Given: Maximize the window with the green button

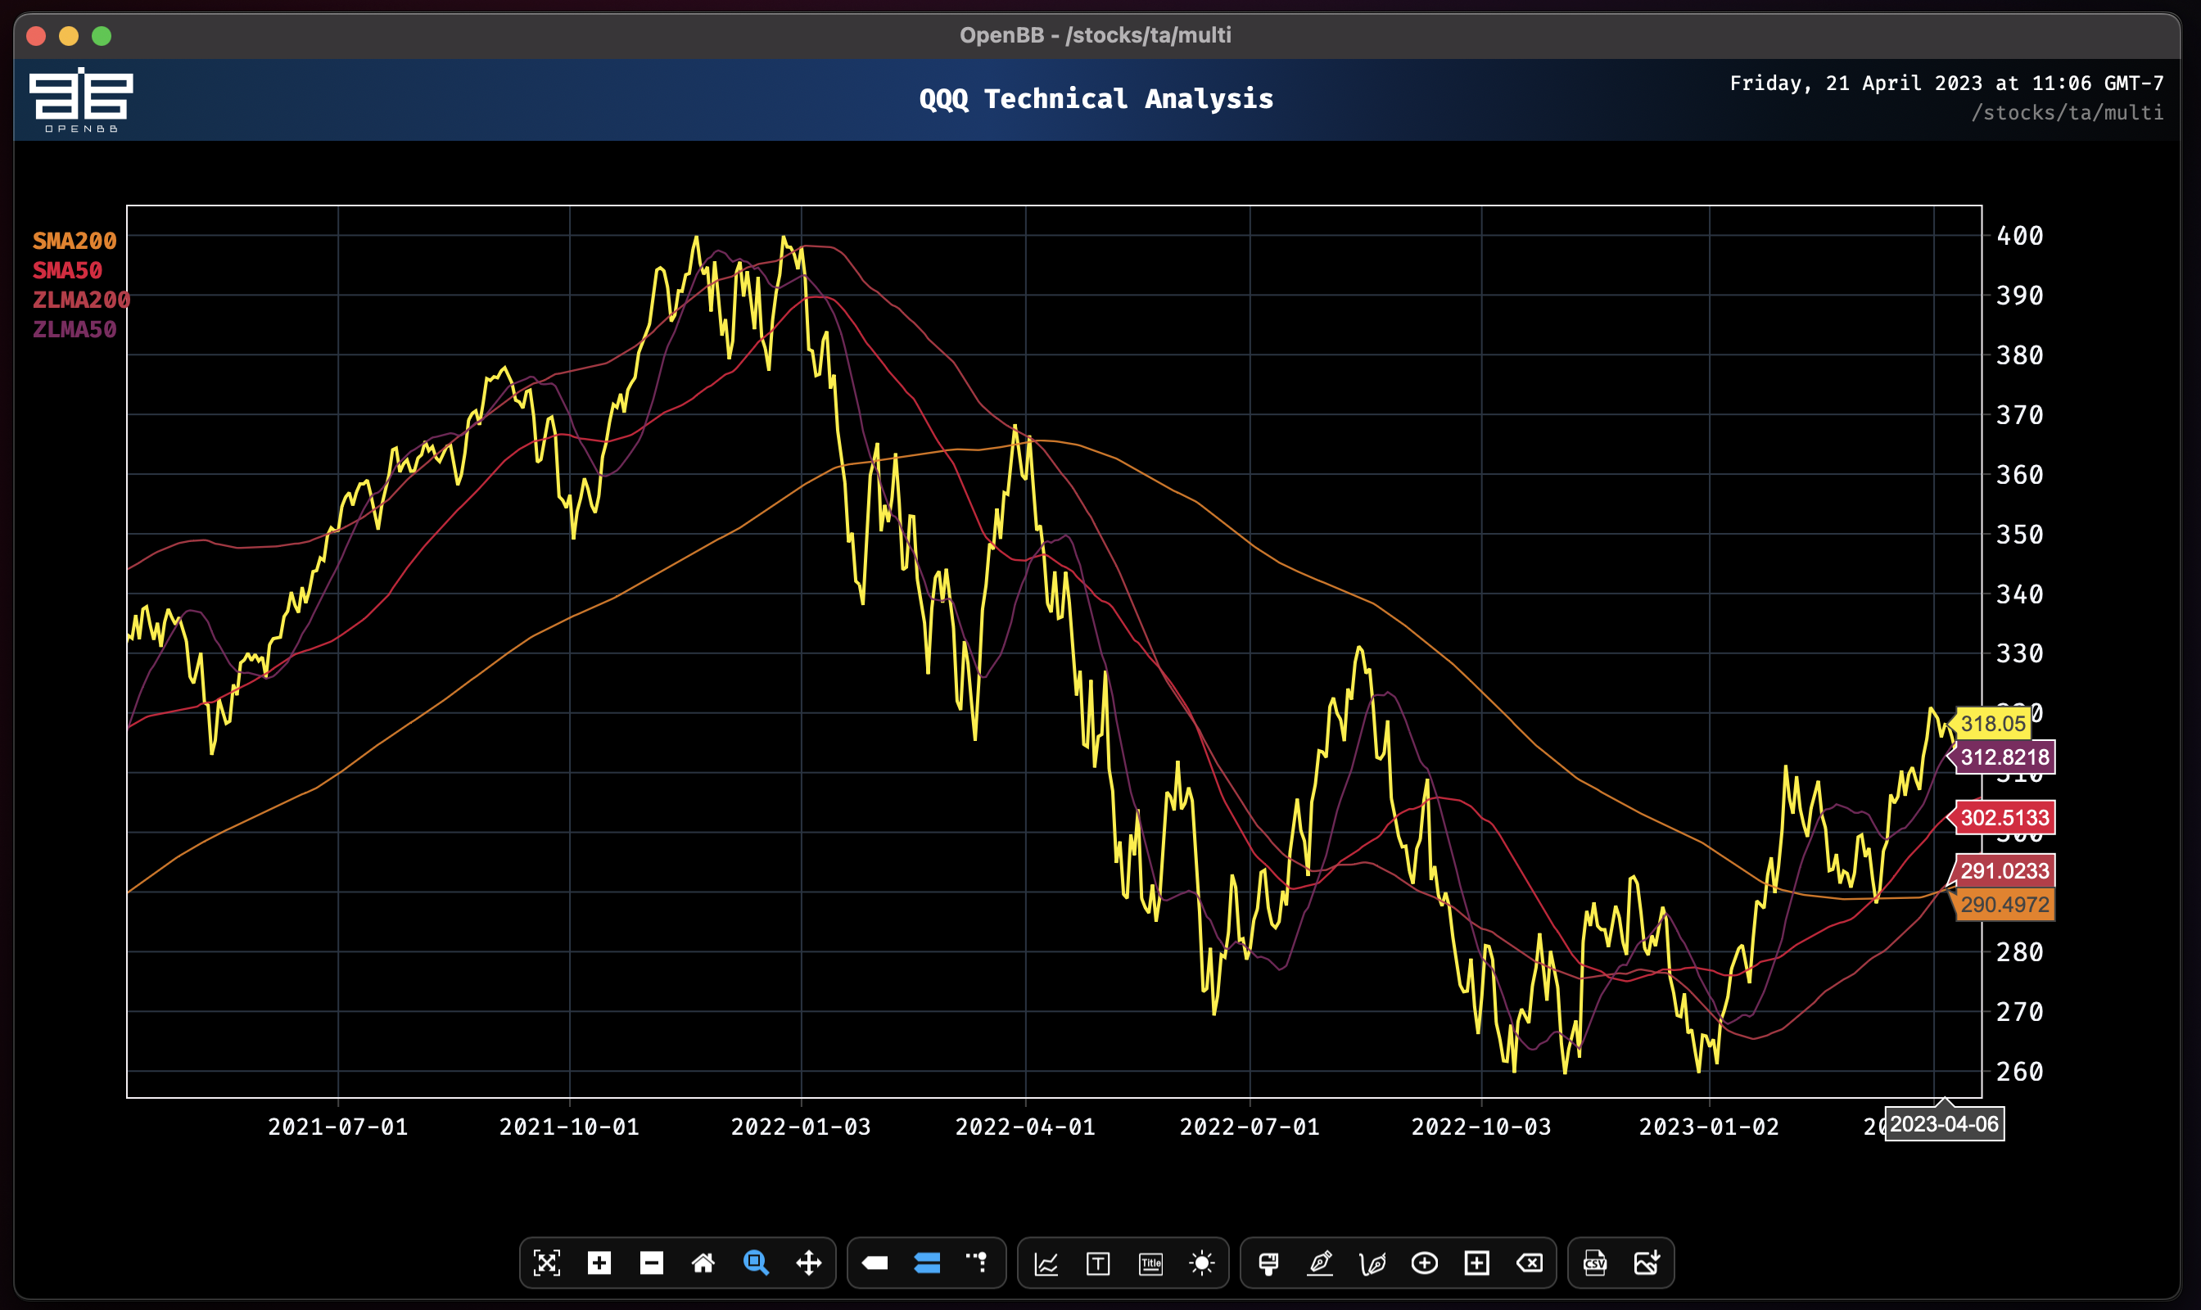Looking at the screenshot, I should (x=102, y=36).
